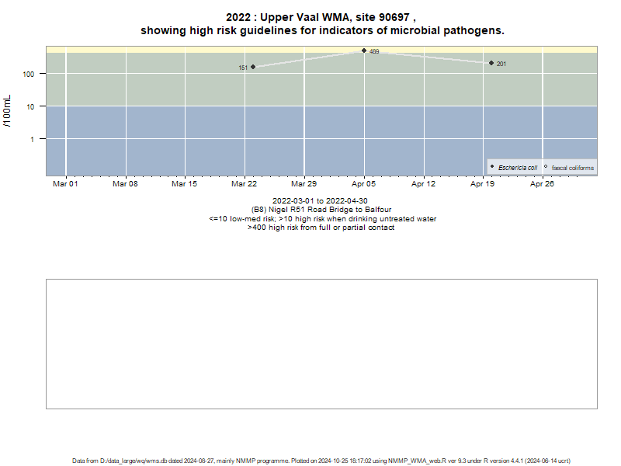
Task: Click the Mar 15 axis label
Action: tap(184, 184)
